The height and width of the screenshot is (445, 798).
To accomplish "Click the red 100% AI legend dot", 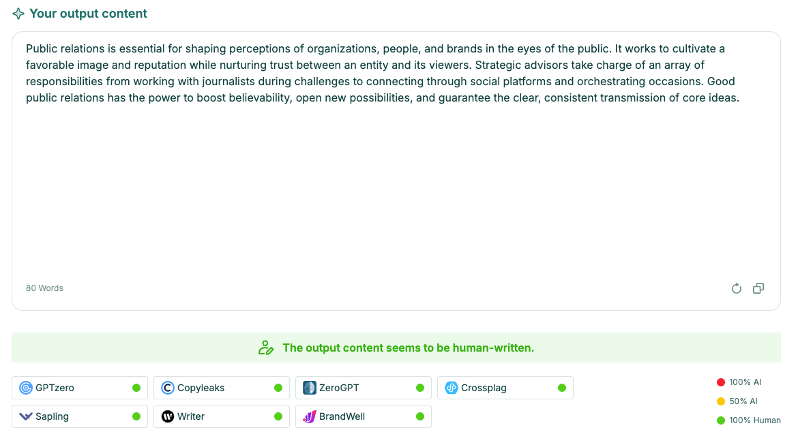I will click(721, 382).
